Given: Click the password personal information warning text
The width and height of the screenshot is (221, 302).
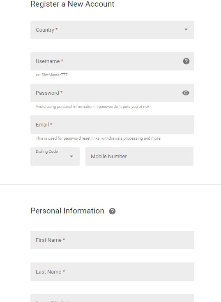Looking at the screenshot, I should [92, 107].
